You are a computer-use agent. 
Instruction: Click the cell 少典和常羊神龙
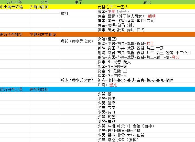point(44,34)
